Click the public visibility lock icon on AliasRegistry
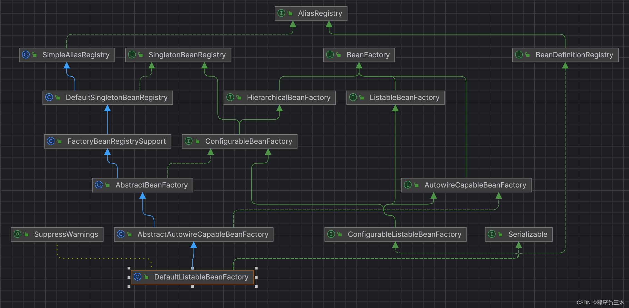The image size is (629, 308). point(290,13)
